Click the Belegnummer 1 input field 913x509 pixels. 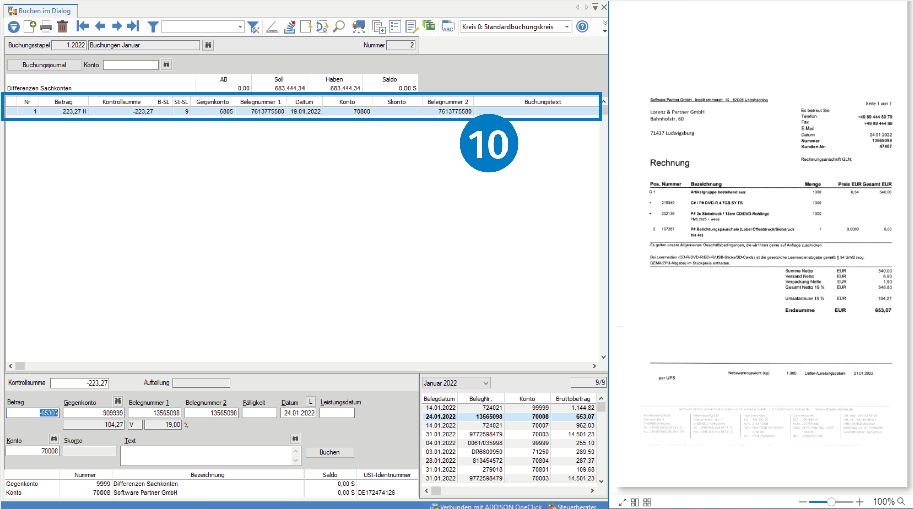click(155, 413)
